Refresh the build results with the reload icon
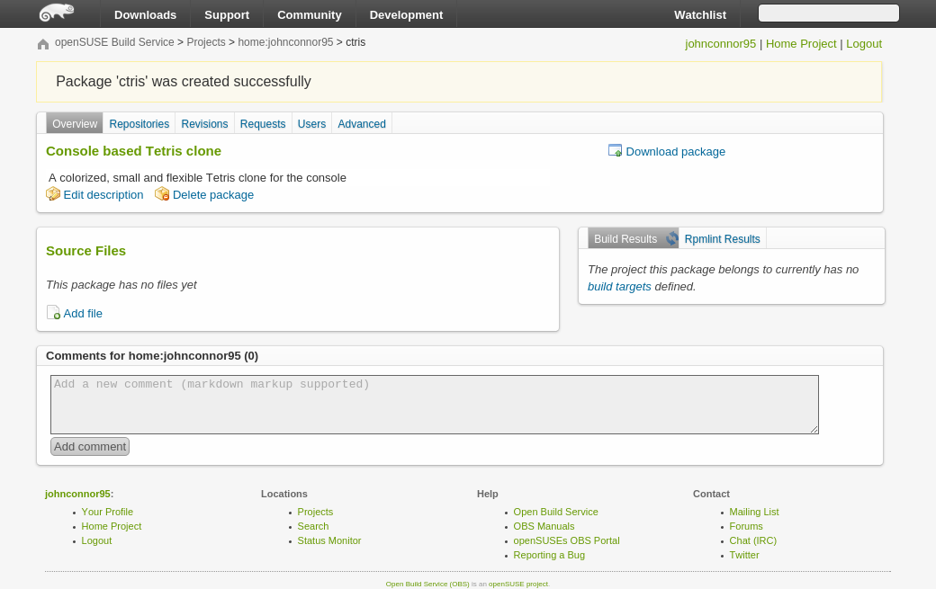Viewport: 936px width, 589px height. (x=671, y=238)
